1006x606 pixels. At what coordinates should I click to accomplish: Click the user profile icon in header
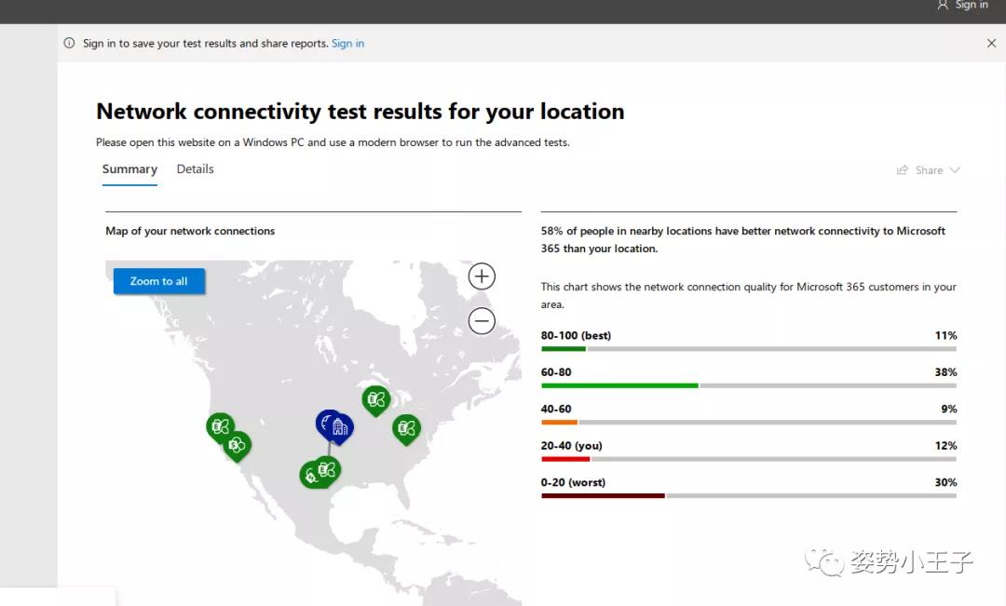943,6
